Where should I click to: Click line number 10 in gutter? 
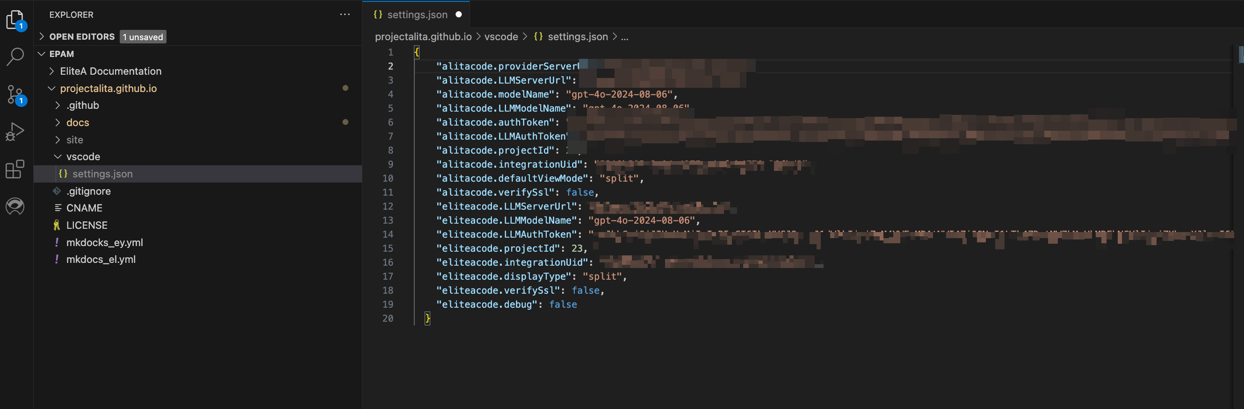[x=388, y=178]
